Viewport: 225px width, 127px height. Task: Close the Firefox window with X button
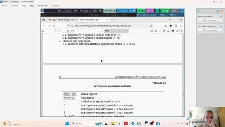tap(181, 20)
